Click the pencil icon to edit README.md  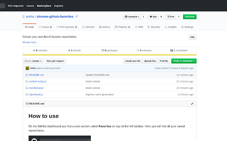pos(192,104)
